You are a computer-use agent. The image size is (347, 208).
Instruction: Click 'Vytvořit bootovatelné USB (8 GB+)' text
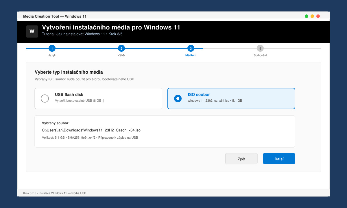click(x=80, y=101)
